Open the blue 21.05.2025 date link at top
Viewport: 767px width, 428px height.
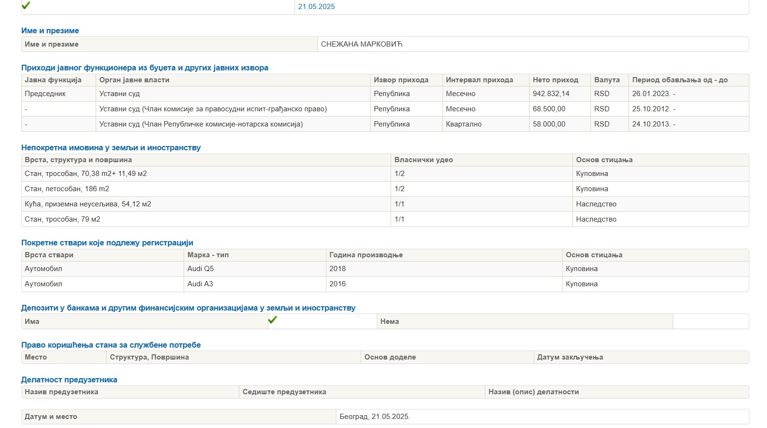(316, 7)
